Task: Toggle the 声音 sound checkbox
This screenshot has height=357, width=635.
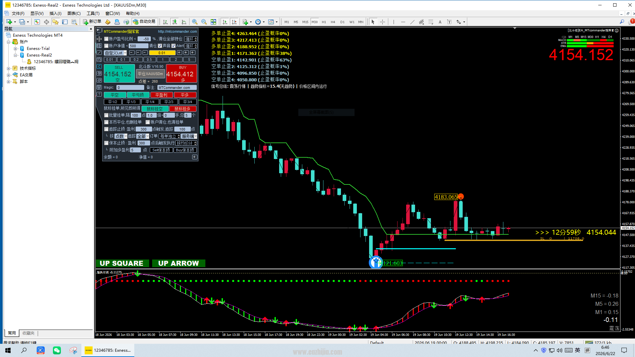Action: tap(160, 46)
